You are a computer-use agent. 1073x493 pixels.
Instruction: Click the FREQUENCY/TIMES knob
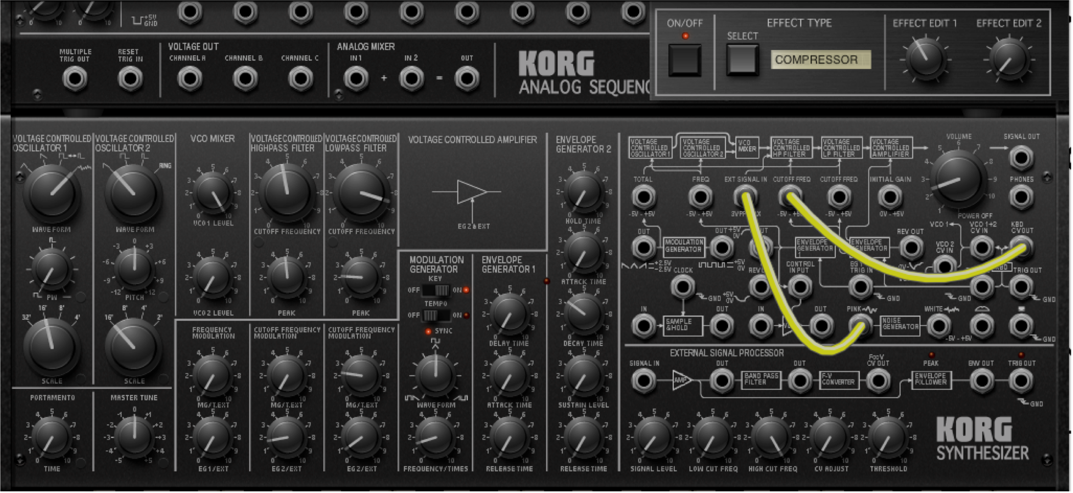pos(435,437)
